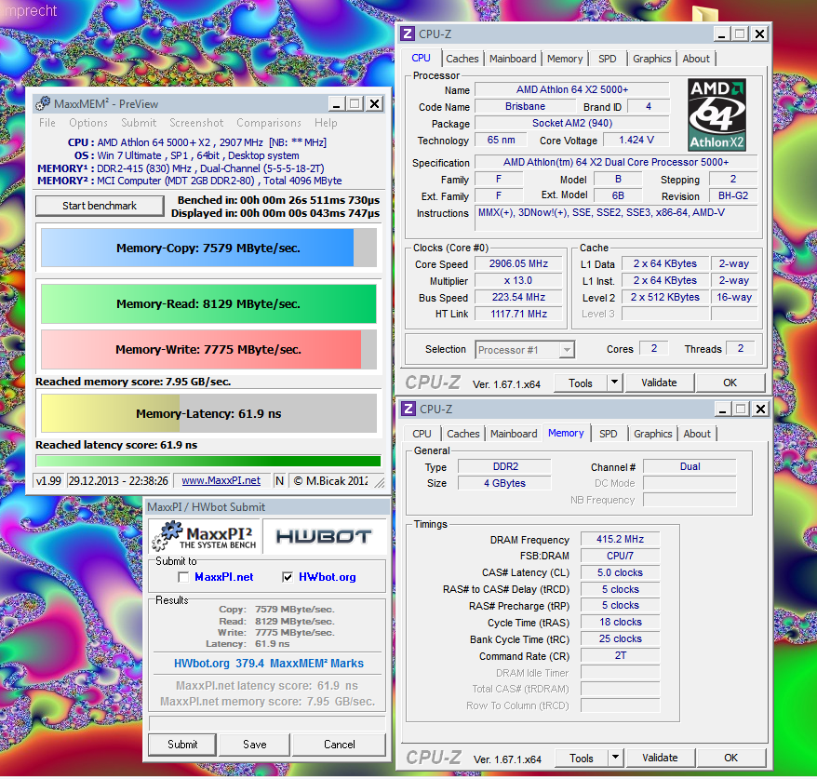Click the Memory-Copy 7579 MByte/sec bar
The height and width of the screenshot is (779, 817).
tap(208, 248)
